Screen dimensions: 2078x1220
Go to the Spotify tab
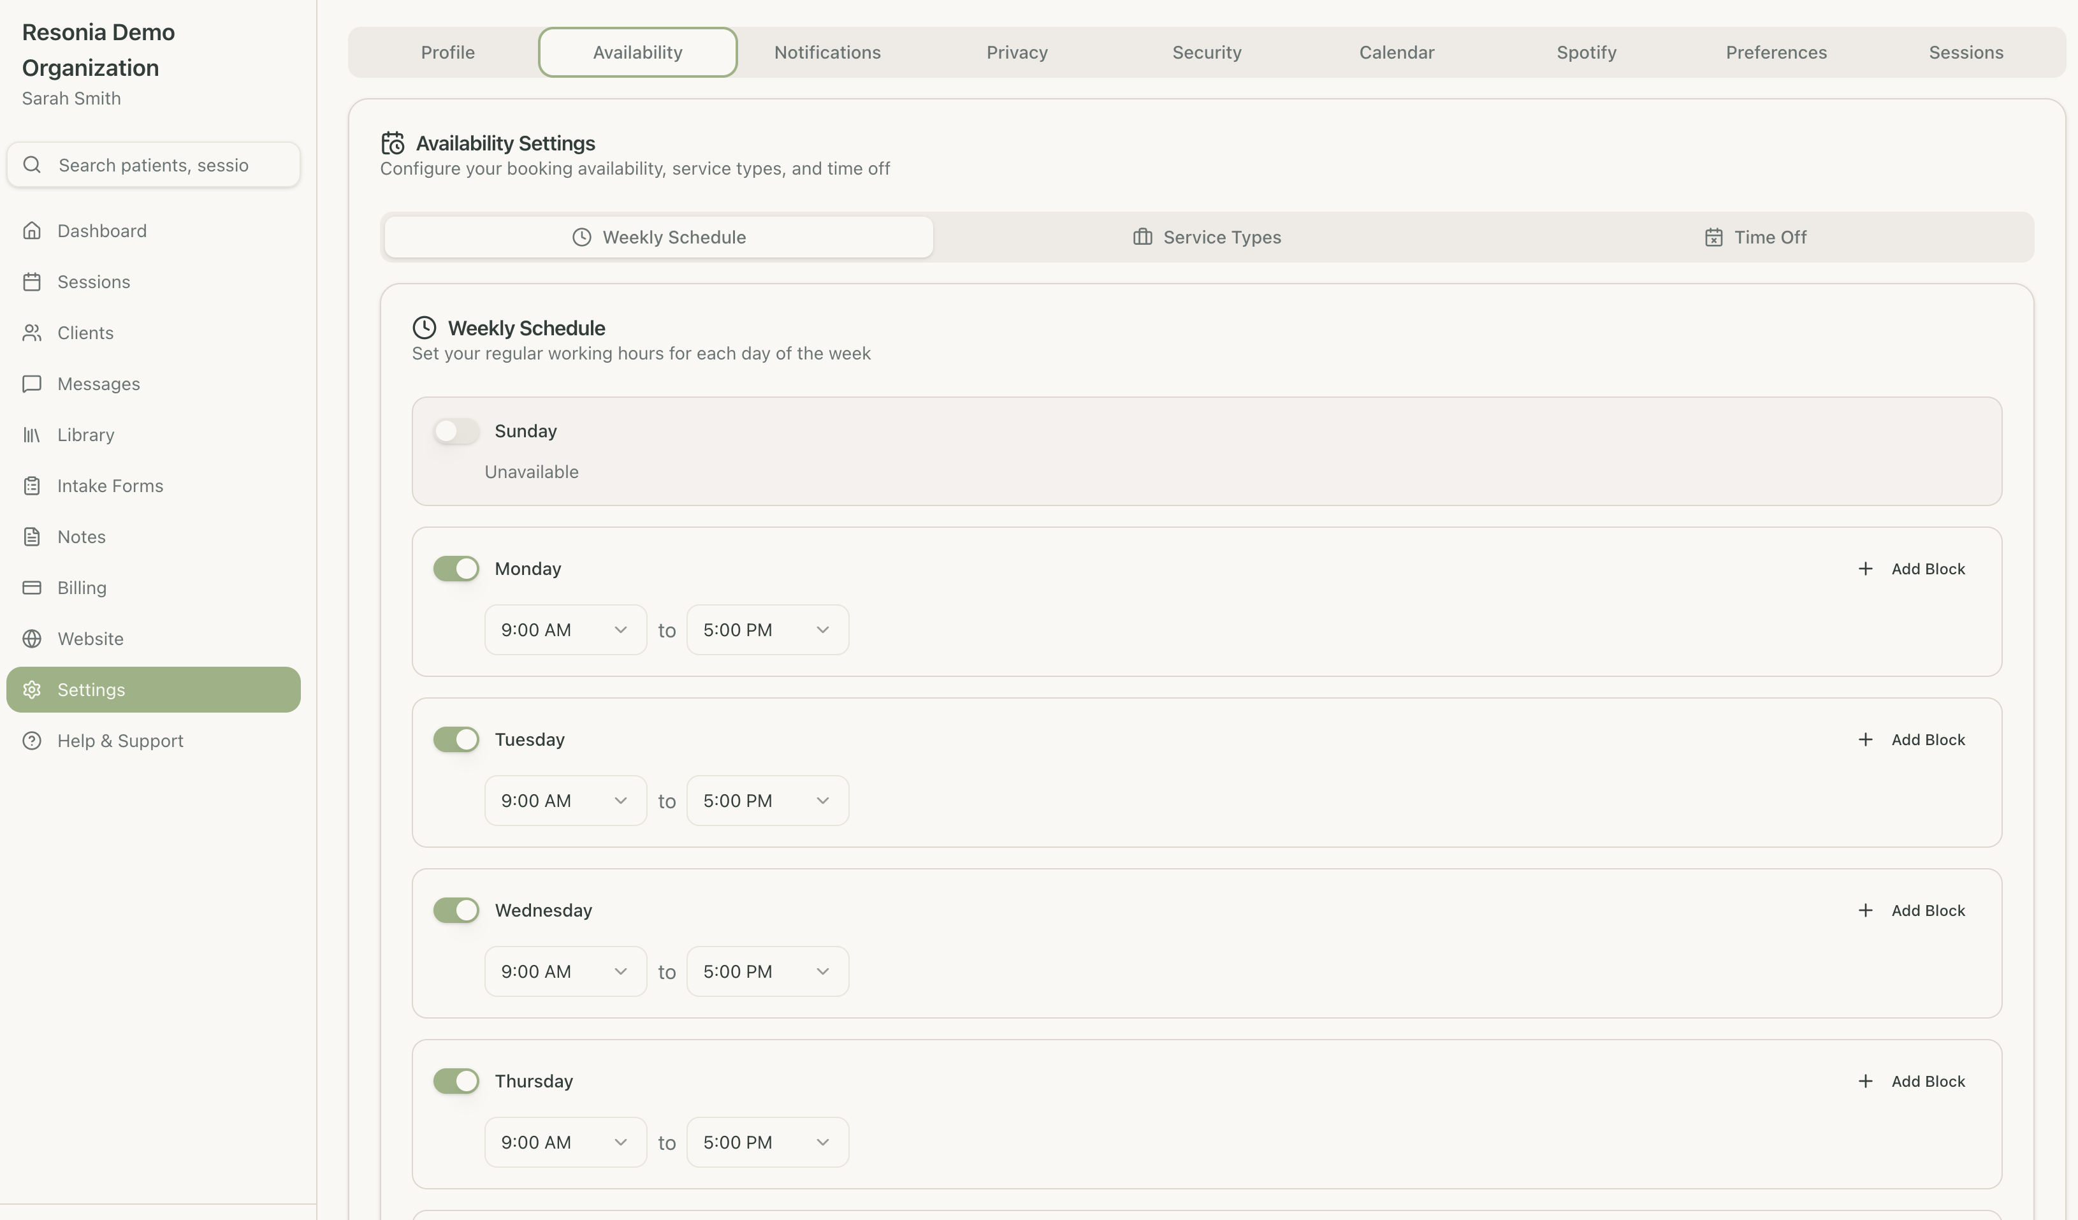pos(1586,52)
